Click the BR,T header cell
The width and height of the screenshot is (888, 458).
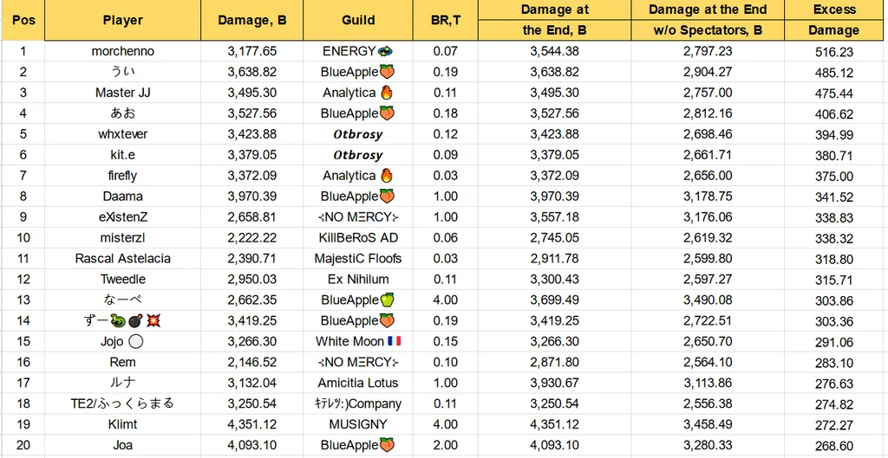pos(445,21)
